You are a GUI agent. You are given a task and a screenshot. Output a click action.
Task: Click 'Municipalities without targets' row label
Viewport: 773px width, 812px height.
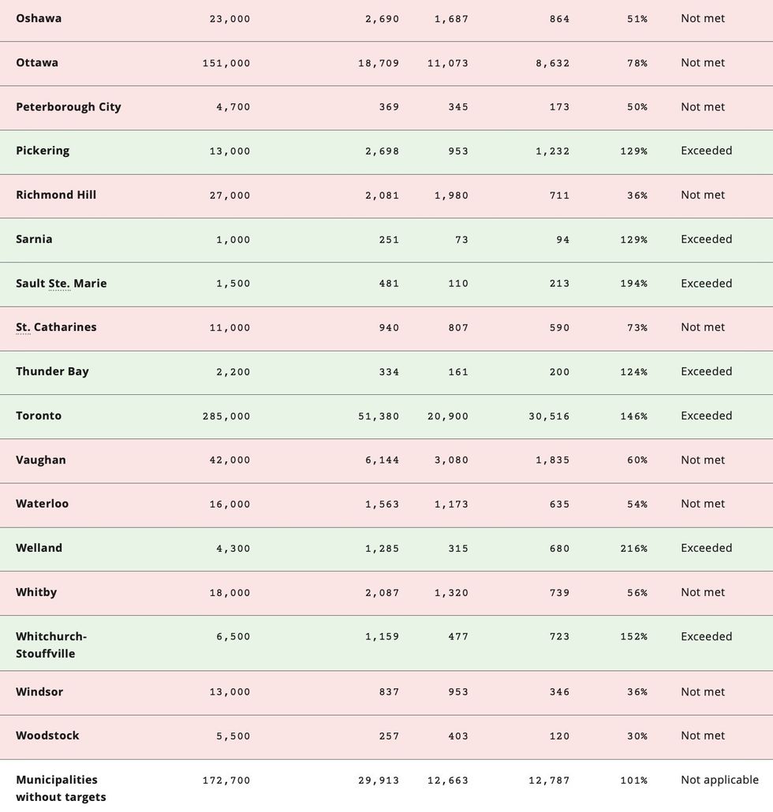click(x=61, y=788)
